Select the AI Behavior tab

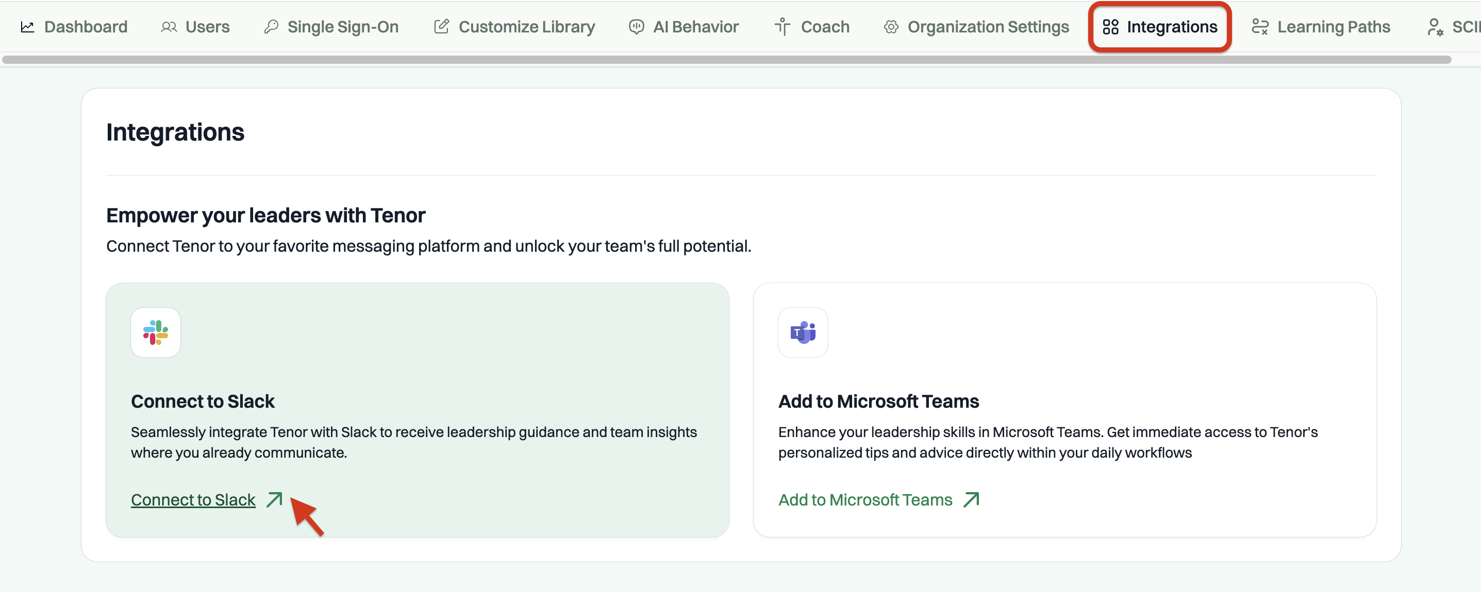(x=684, y=27)
